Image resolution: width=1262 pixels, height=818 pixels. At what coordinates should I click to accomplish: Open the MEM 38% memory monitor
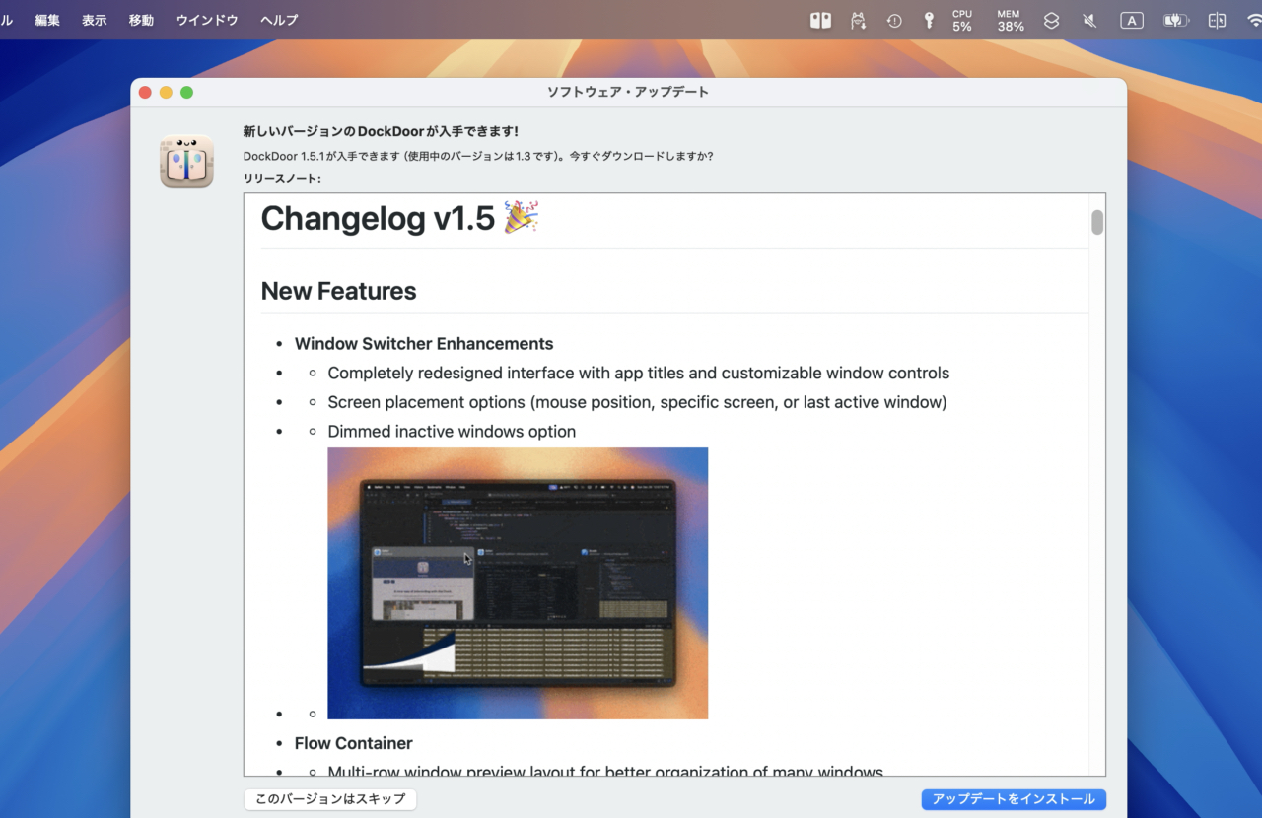coord(1010,20)
